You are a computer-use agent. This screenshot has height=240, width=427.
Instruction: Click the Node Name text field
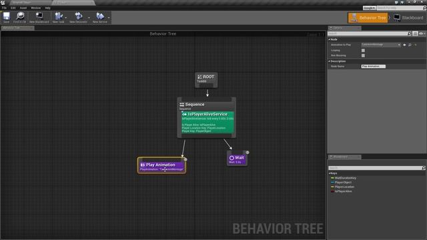click(374, 67)
